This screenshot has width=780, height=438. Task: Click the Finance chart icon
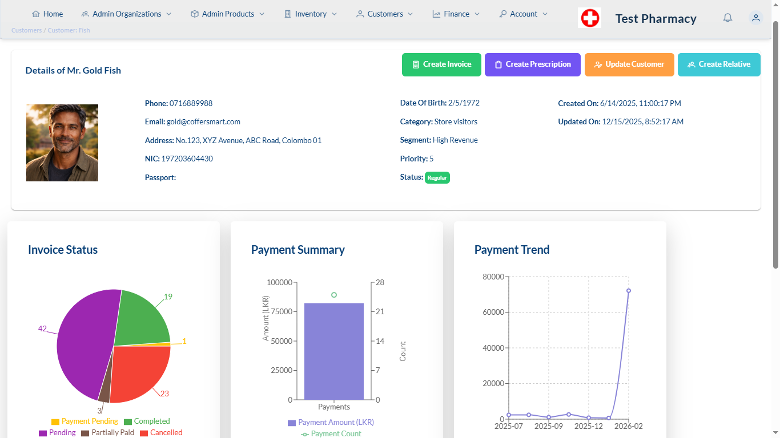(437, 14)
